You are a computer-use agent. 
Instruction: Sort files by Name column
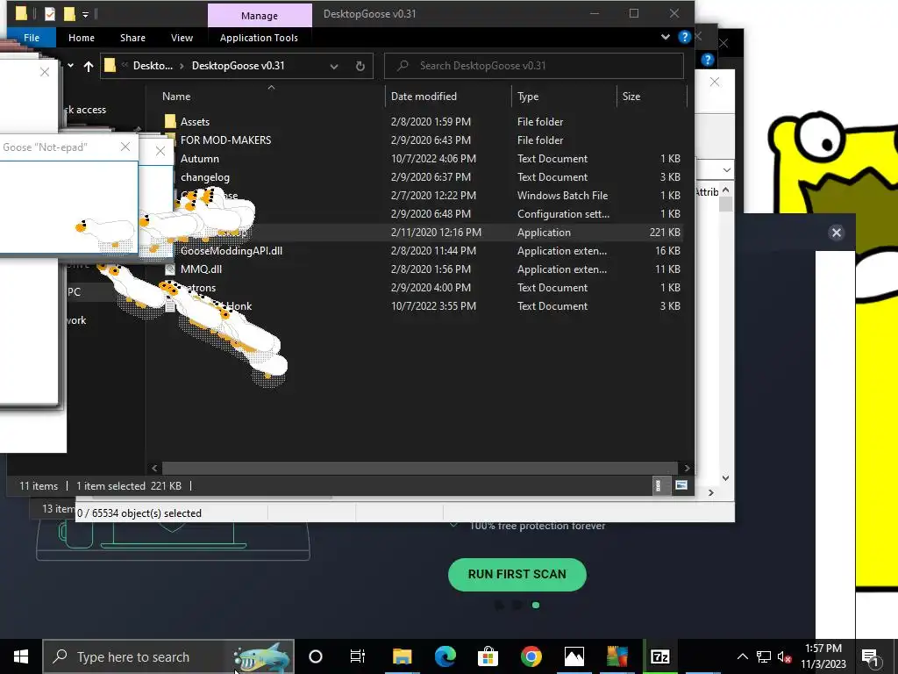pyautogui.click(x=176, y=97)
